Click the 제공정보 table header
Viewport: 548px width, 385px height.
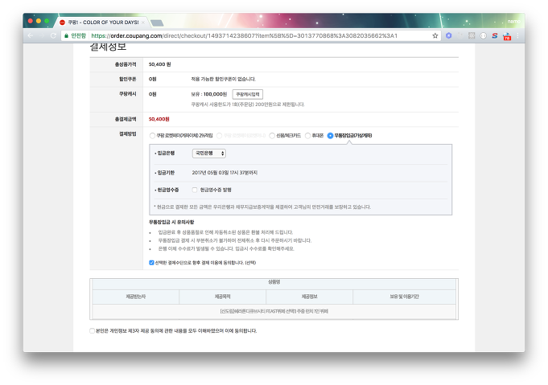click(x=309, y=297)
